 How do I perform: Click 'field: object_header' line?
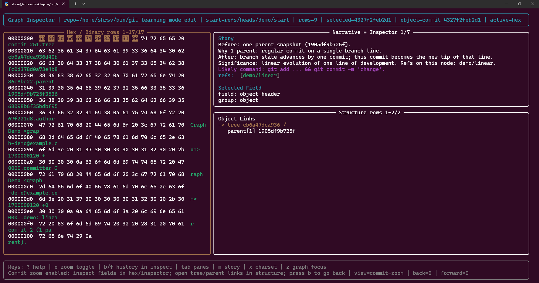tap(249, 94)
